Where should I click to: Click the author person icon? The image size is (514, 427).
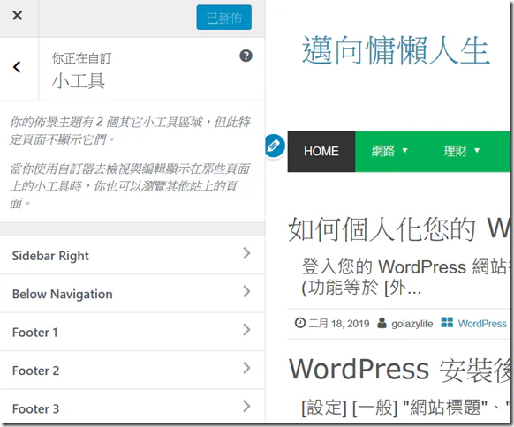(x=382, y=323)
